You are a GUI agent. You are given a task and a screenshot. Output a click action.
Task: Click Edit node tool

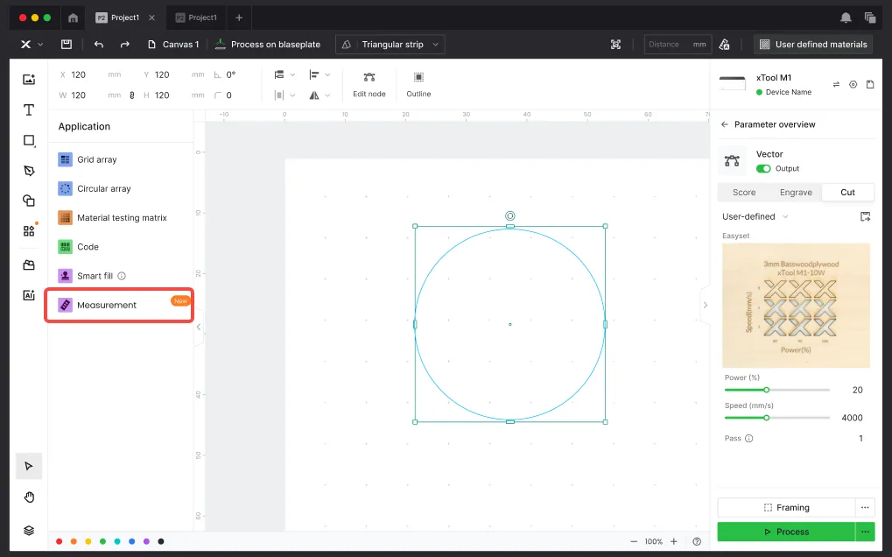369,85
